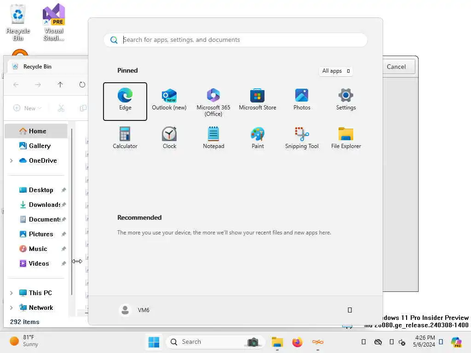Select This PC in navigation pane

[x=36, y=293]
